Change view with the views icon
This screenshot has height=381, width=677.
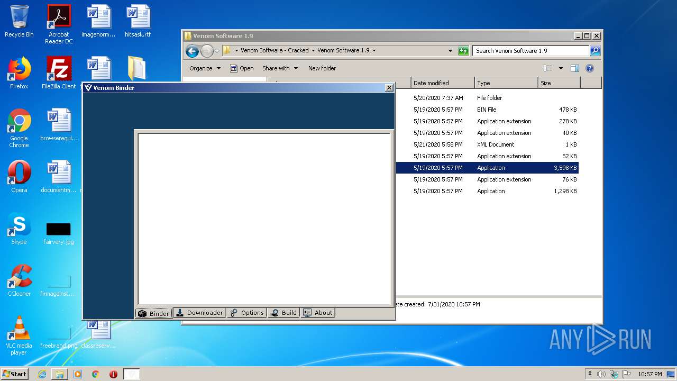pos(548,68)
